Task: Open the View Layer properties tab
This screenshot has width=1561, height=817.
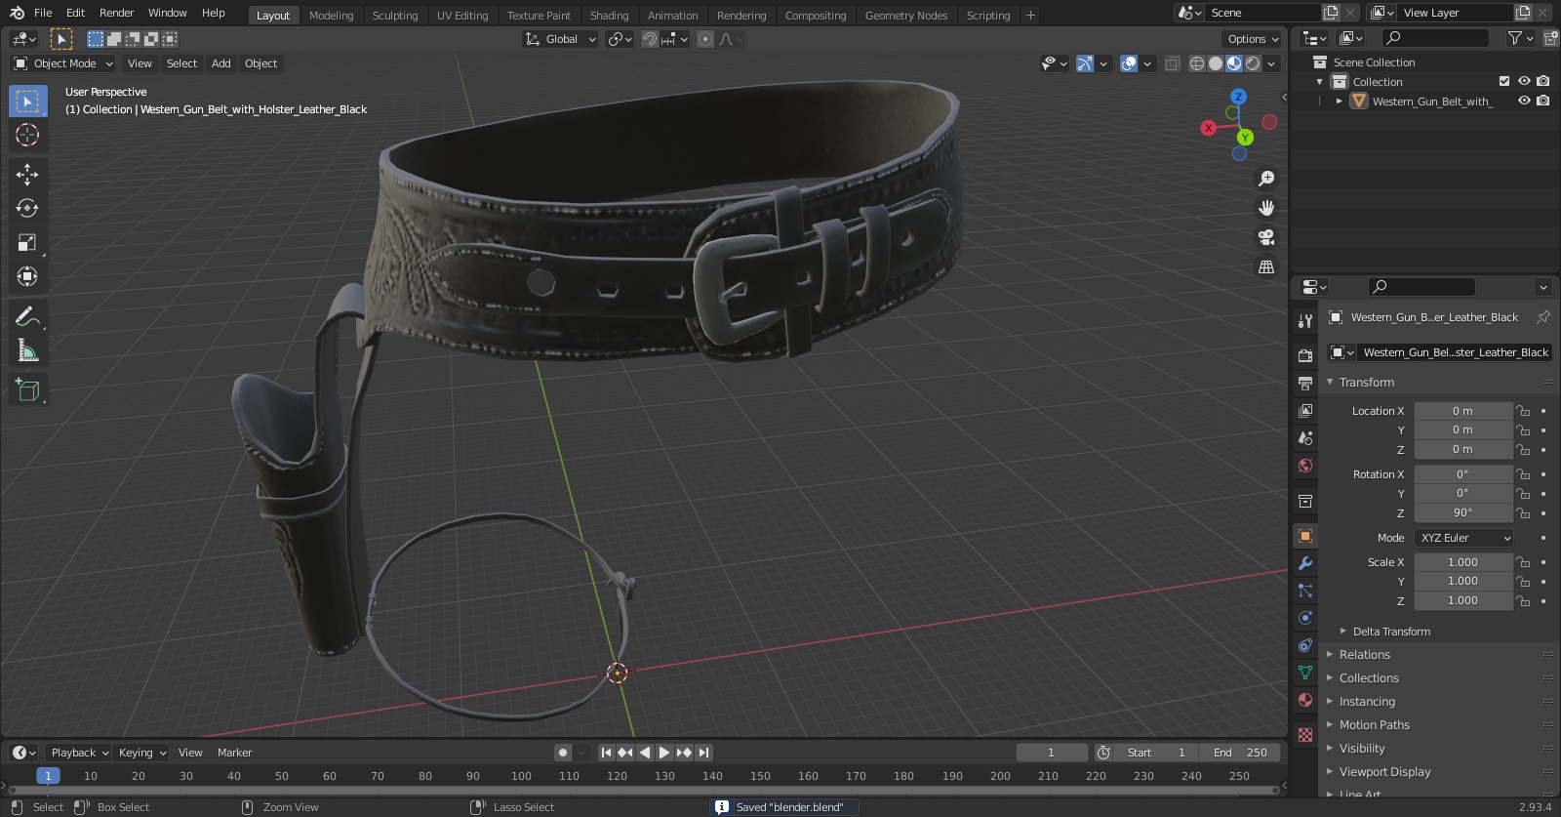Action: click(1305, 411)
